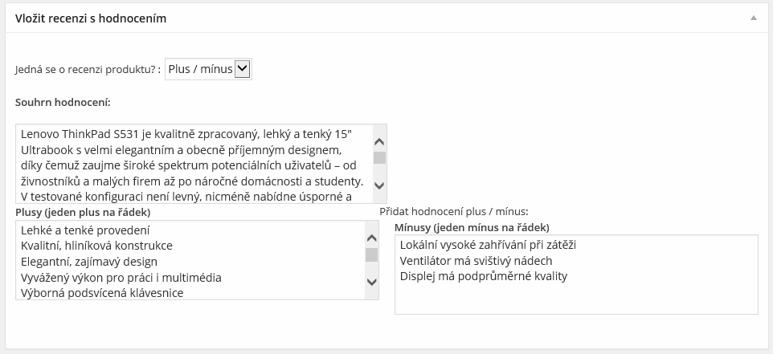This screenshot has width=773, height=354.
Task: Click 'Lokální vysoké zahřívání při zátěži' minus line
Action: (488, 245)
